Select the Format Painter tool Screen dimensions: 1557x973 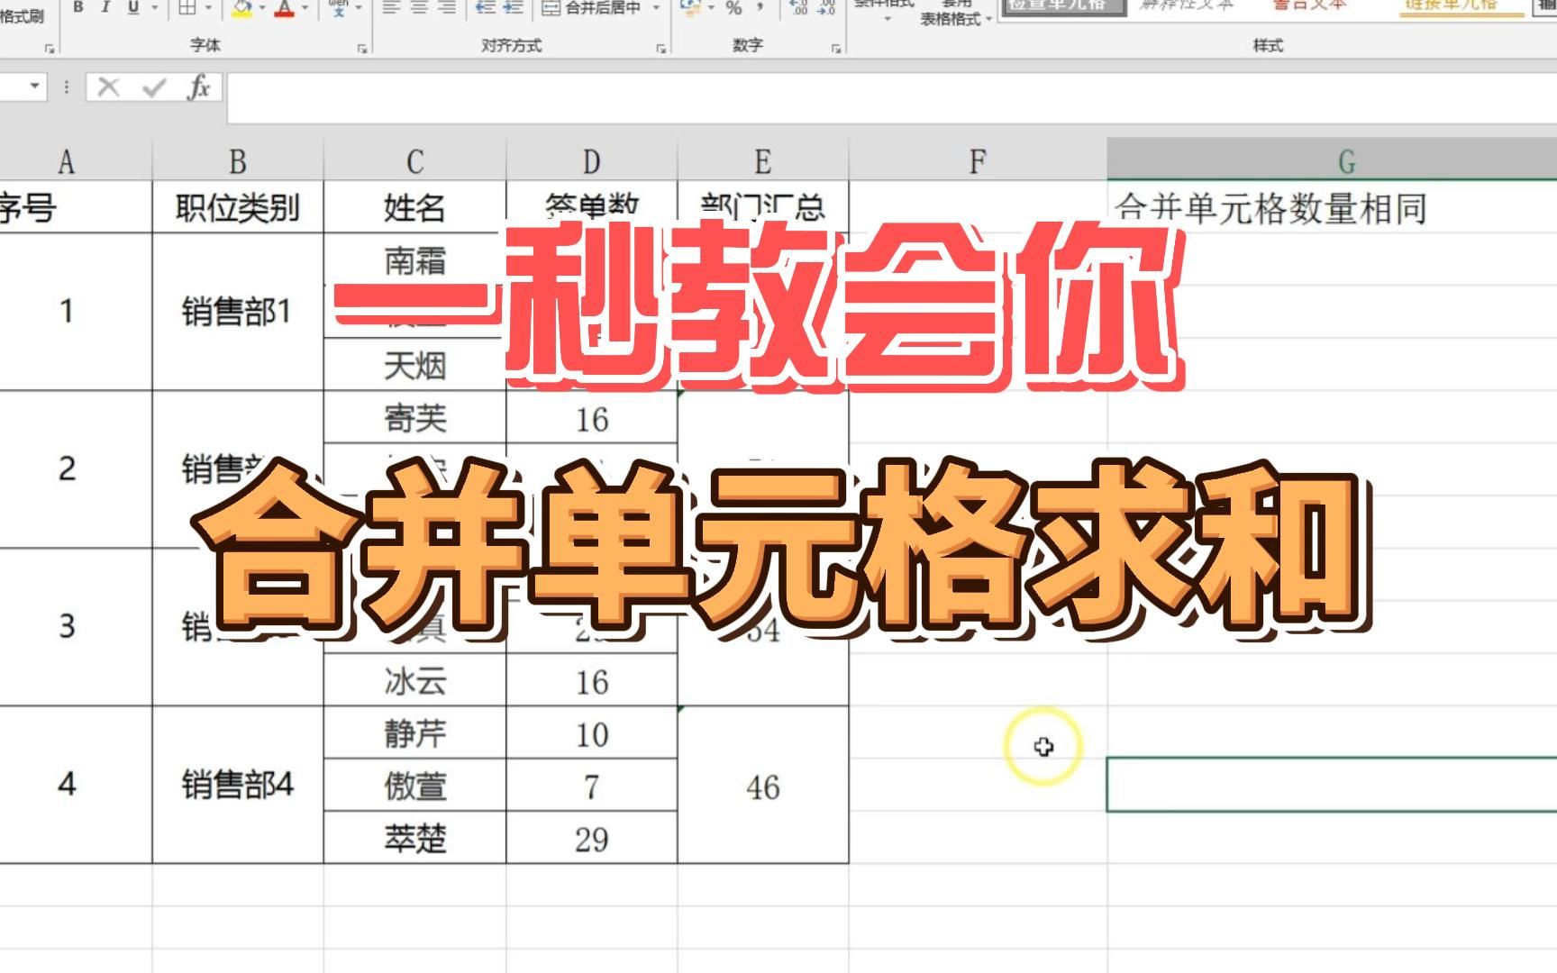point(20,13)
